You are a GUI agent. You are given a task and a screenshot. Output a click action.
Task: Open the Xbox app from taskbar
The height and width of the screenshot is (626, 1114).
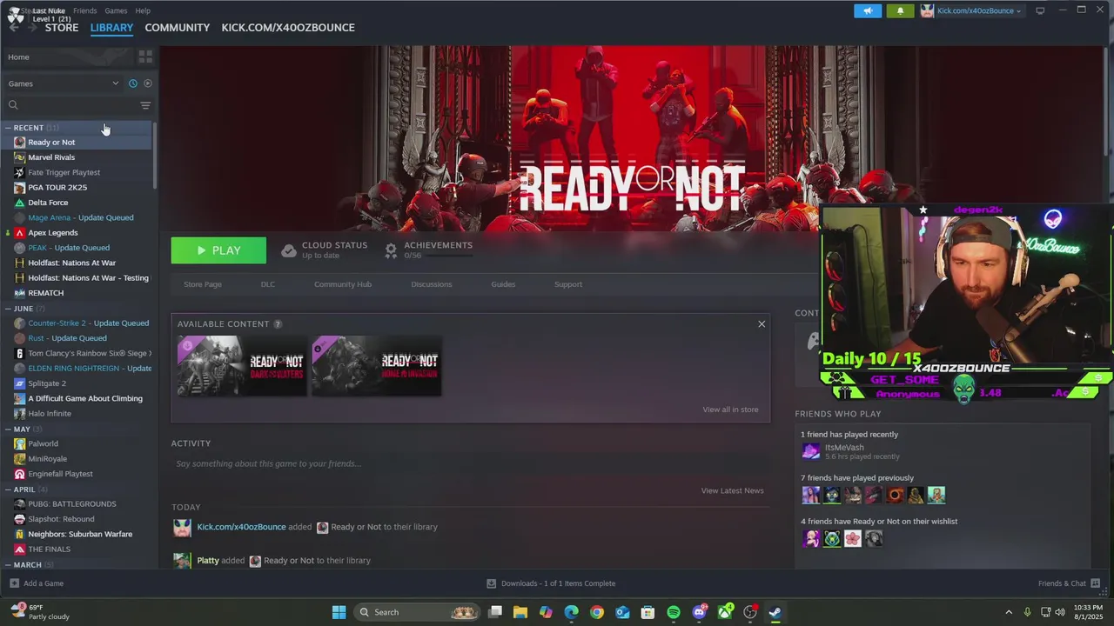point(724,612)
